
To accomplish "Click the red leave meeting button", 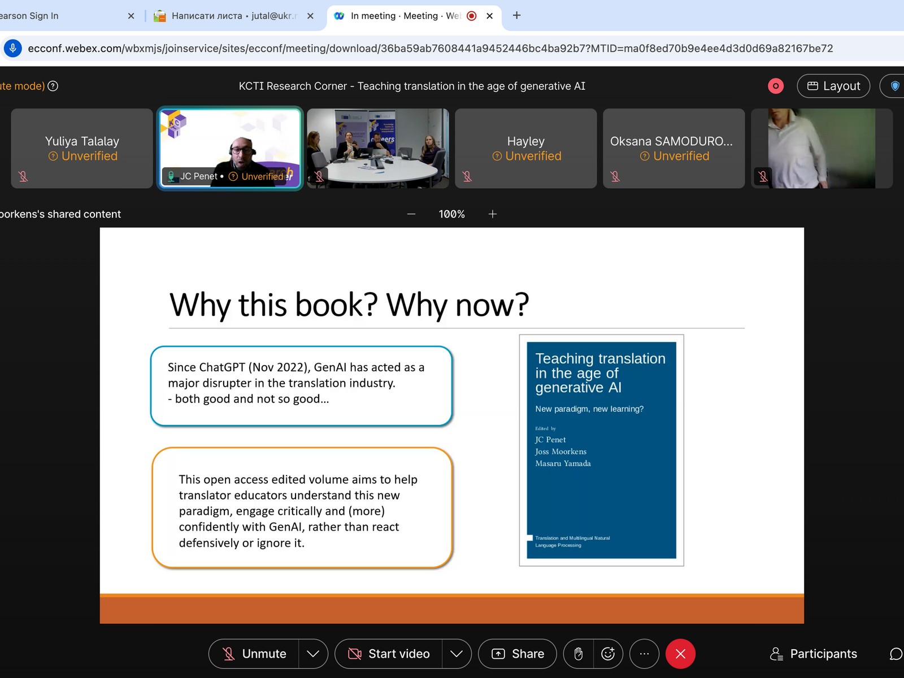I will 680,654.
